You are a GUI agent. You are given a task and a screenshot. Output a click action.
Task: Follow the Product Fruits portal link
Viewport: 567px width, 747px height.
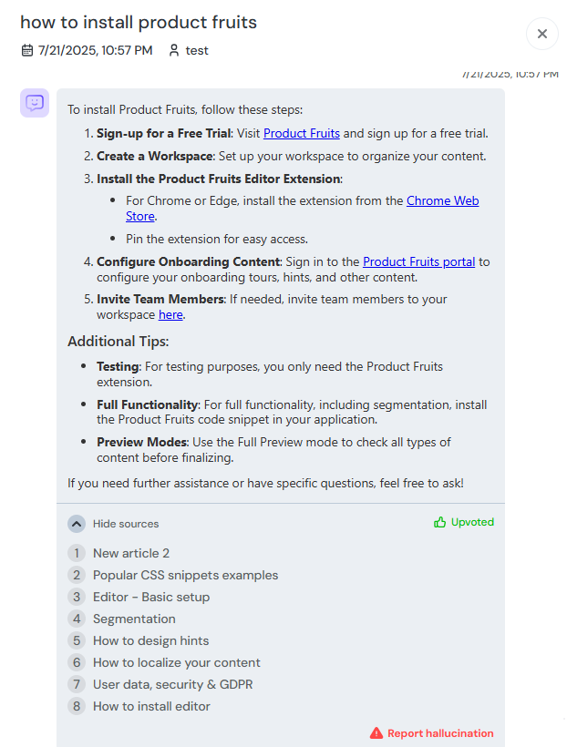click(418, 261)
